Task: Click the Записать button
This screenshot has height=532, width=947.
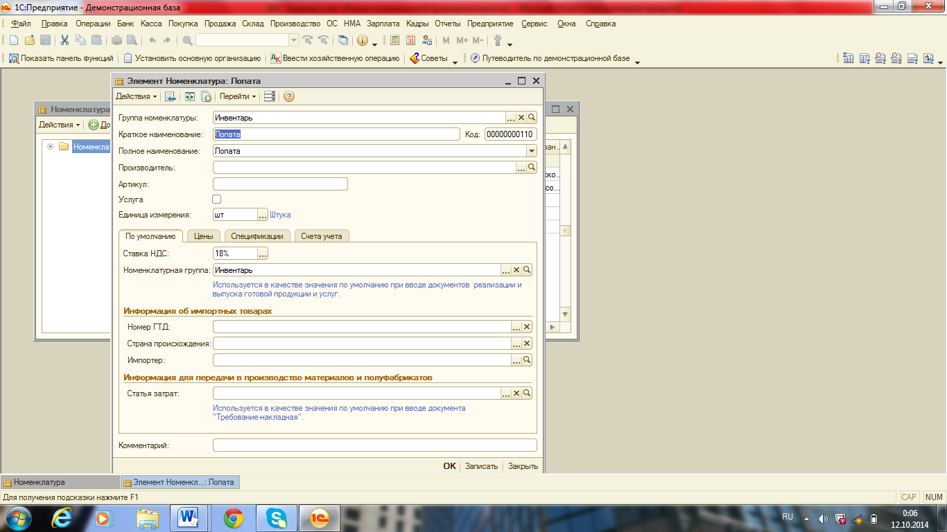Action: [x=481, y=466]
